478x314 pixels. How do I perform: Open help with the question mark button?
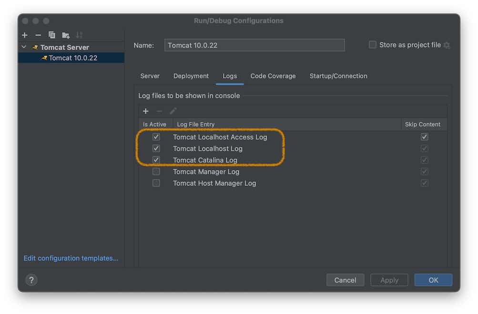(x=31, y=280)
